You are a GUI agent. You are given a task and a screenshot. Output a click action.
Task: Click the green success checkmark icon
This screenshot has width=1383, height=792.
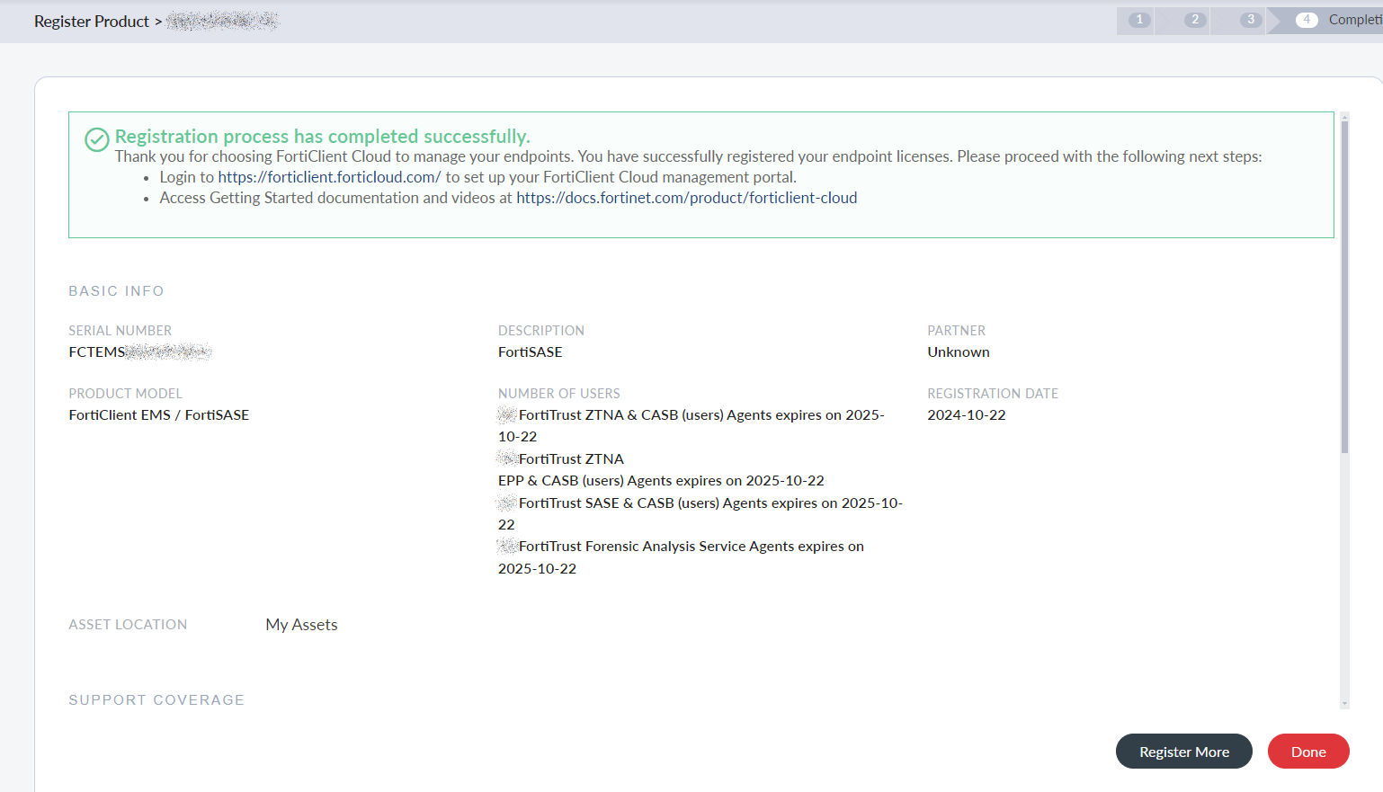[x=95, y=139]
